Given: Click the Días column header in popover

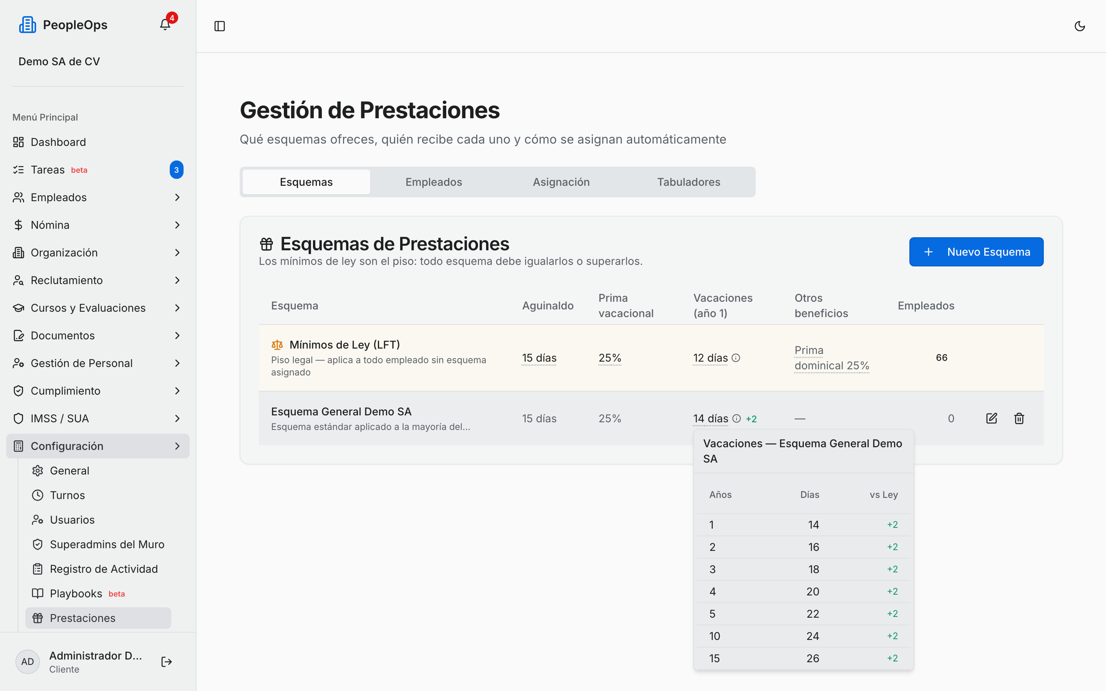Looking at the screenshot, I should 810,494.
